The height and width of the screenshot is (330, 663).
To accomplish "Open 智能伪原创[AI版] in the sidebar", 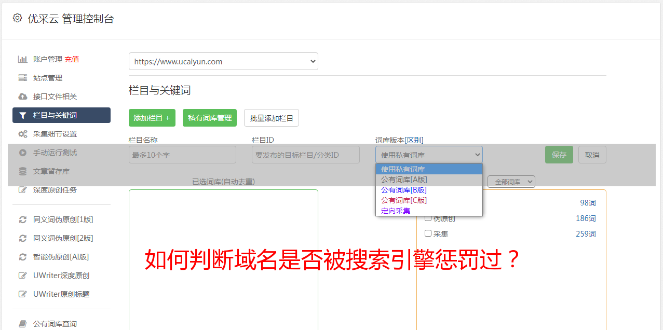I will (61, 257).
